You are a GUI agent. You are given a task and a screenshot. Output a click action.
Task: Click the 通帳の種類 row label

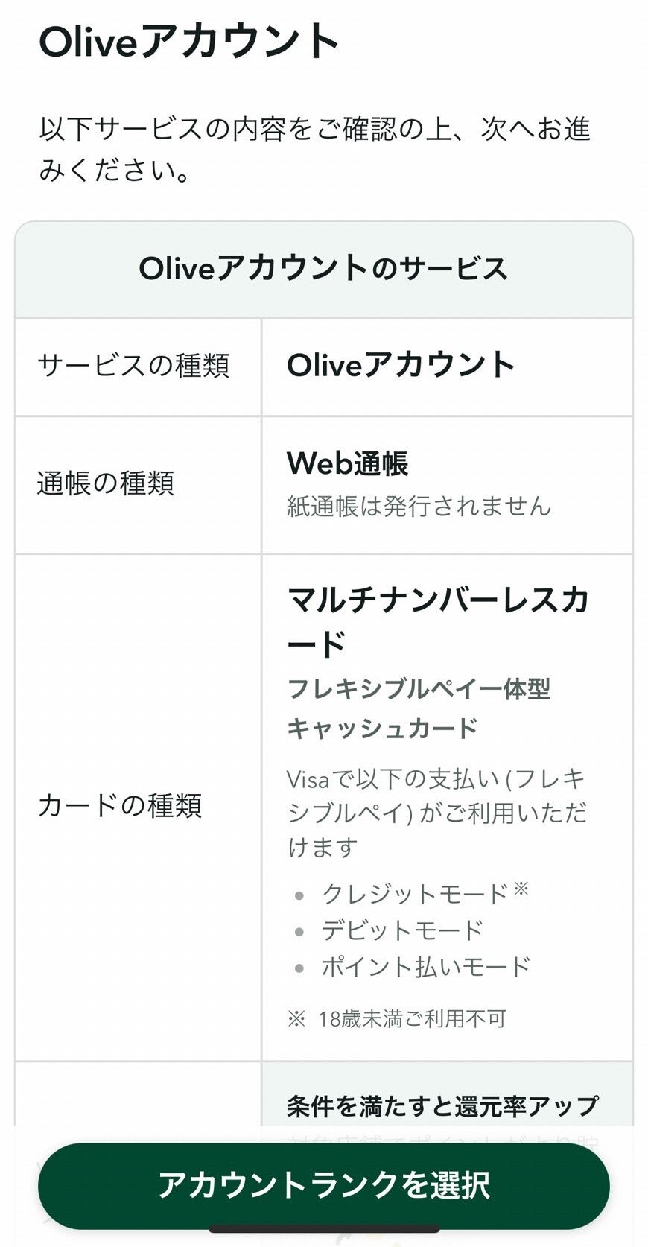click(x=104, y=480)
